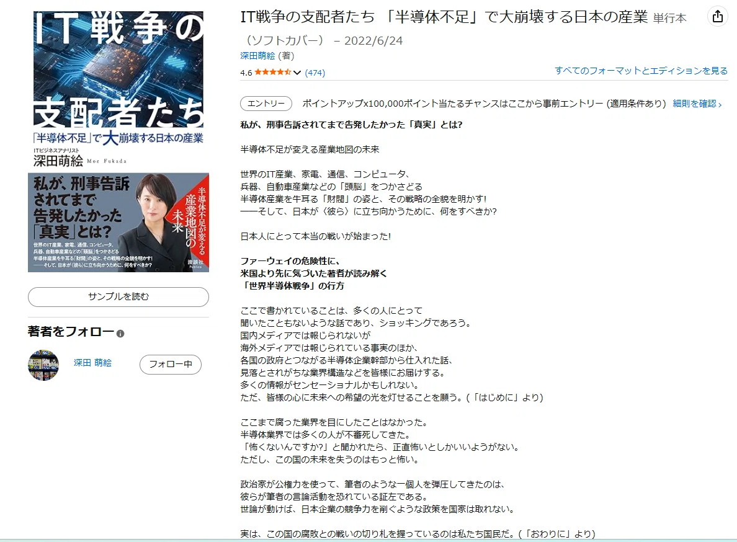Click the line 多くの情報がセンセーショナルかもしれない。
The image size is (737, 542).
(x=329, y=385)
